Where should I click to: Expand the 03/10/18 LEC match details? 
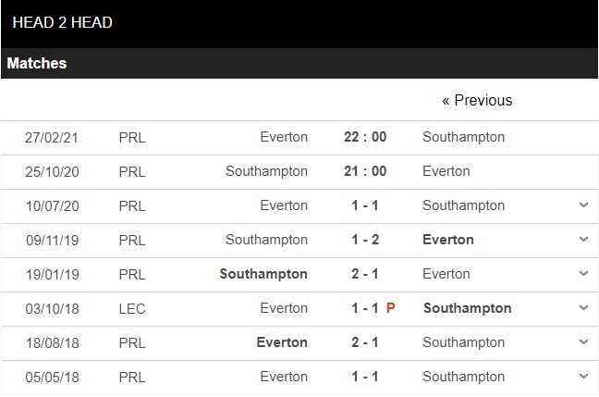pos(583,307)
